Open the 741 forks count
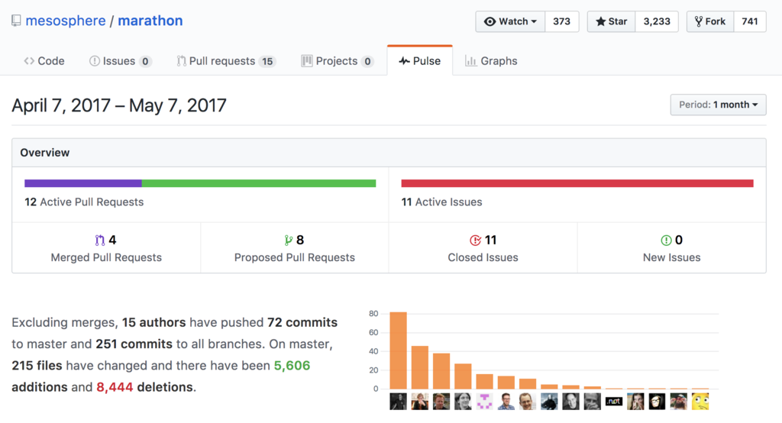The image size is (782, 423). tap(750, 21)
